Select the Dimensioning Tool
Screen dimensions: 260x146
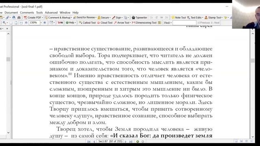tap(144, 23)
